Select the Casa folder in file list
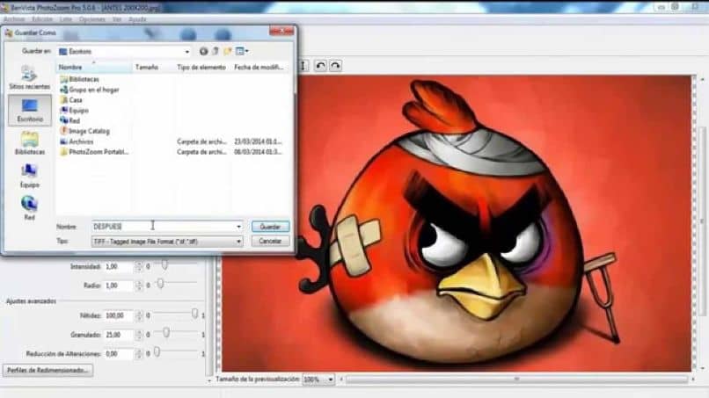The image size is (709, 398). (x=71, y=100)
